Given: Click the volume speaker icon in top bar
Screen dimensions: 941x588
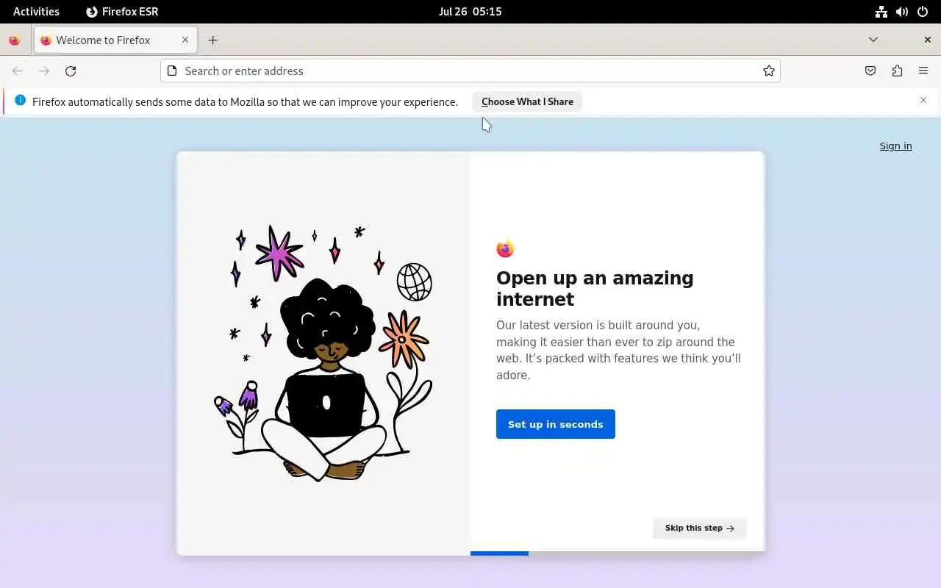Looking at the screenshot, I should pos(902,12).
